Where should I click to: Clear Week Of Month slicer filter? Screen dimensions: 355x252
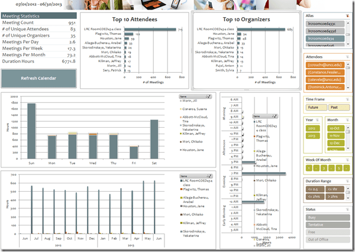(347, 160)
